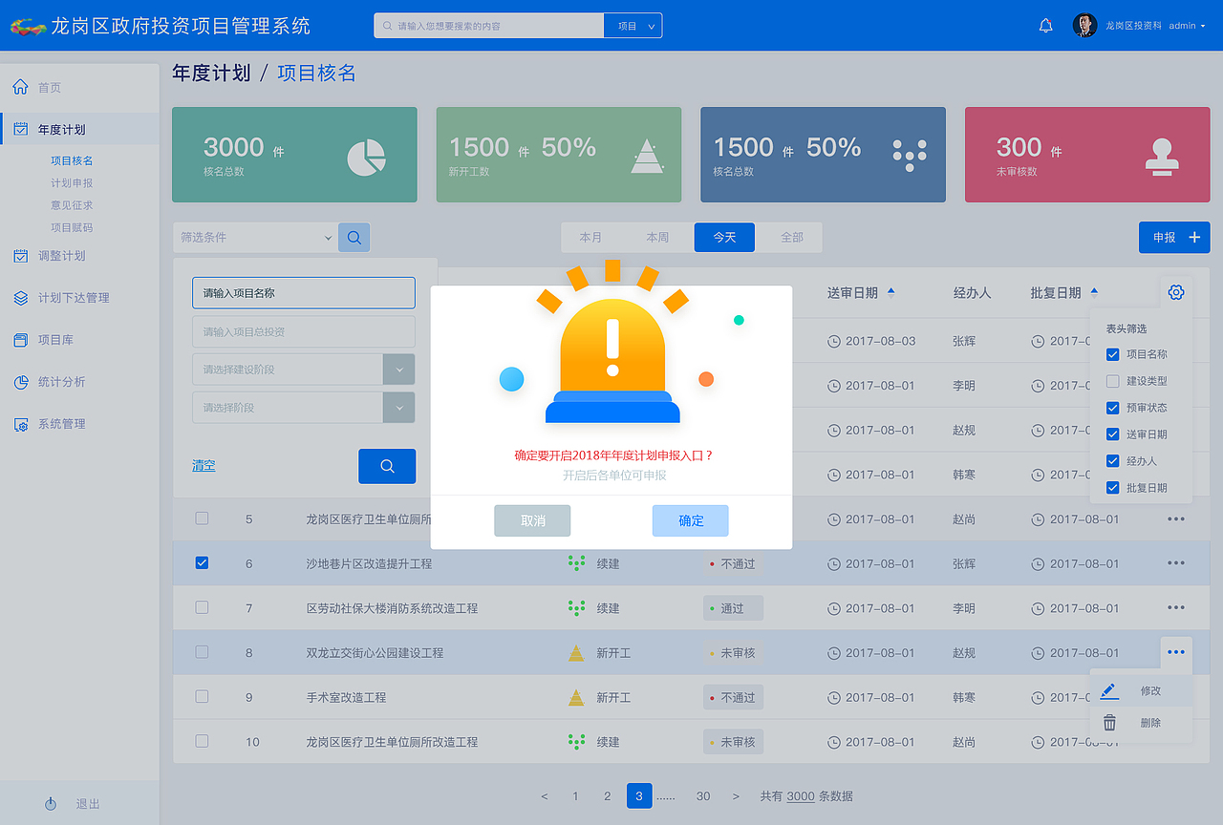Go to page 30 in pagination
This screenshot has width=1223, height=825.
pyautogui.click(x=702, y=795)
